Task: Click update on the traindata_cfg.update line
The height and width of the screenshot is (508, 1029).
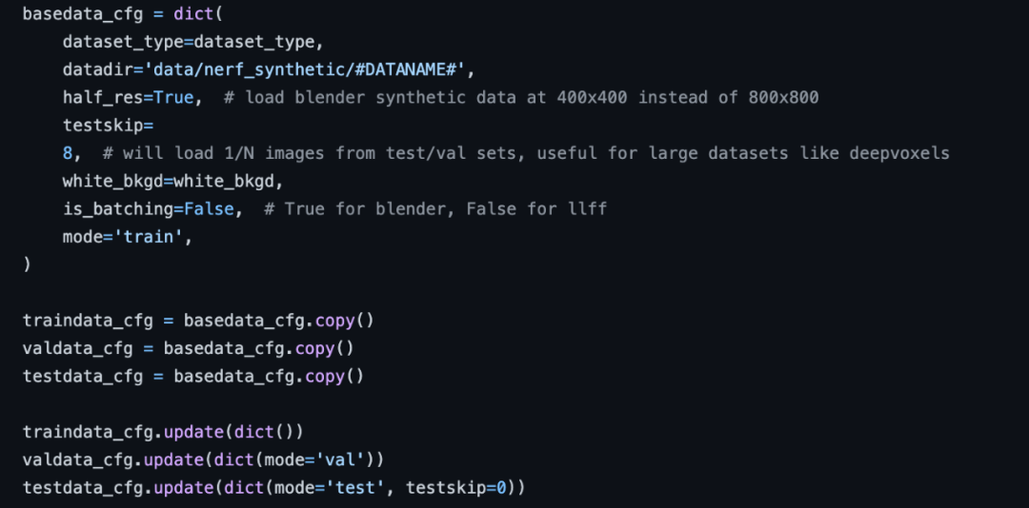Action: click(192, 431)
